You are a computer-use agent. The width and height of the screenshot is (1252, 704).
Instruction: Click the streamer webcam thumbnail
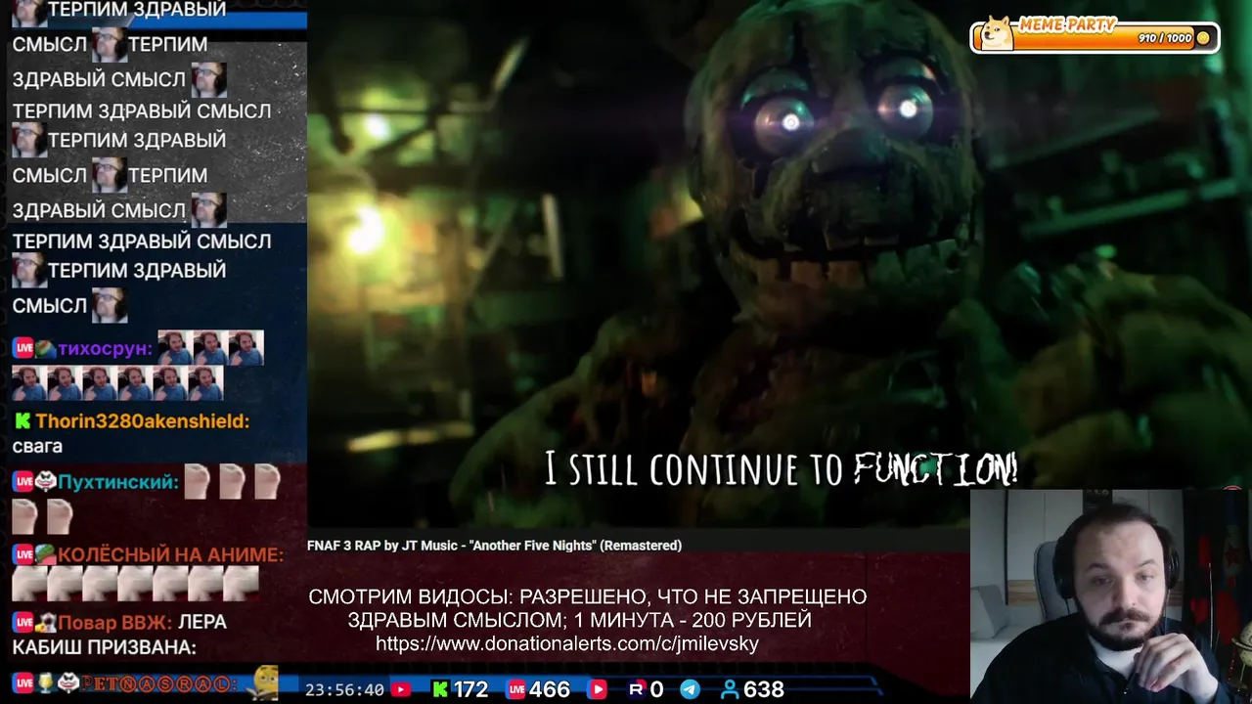1111,596
